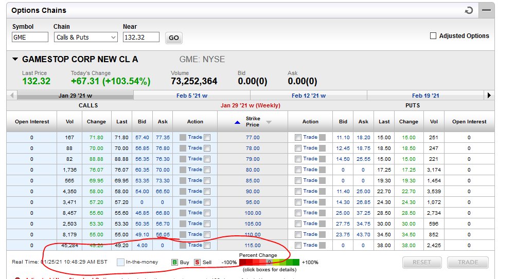
Task: Check the put checkbox for strike 85.00
Action: pyautogui.click(x=298, y=181)
